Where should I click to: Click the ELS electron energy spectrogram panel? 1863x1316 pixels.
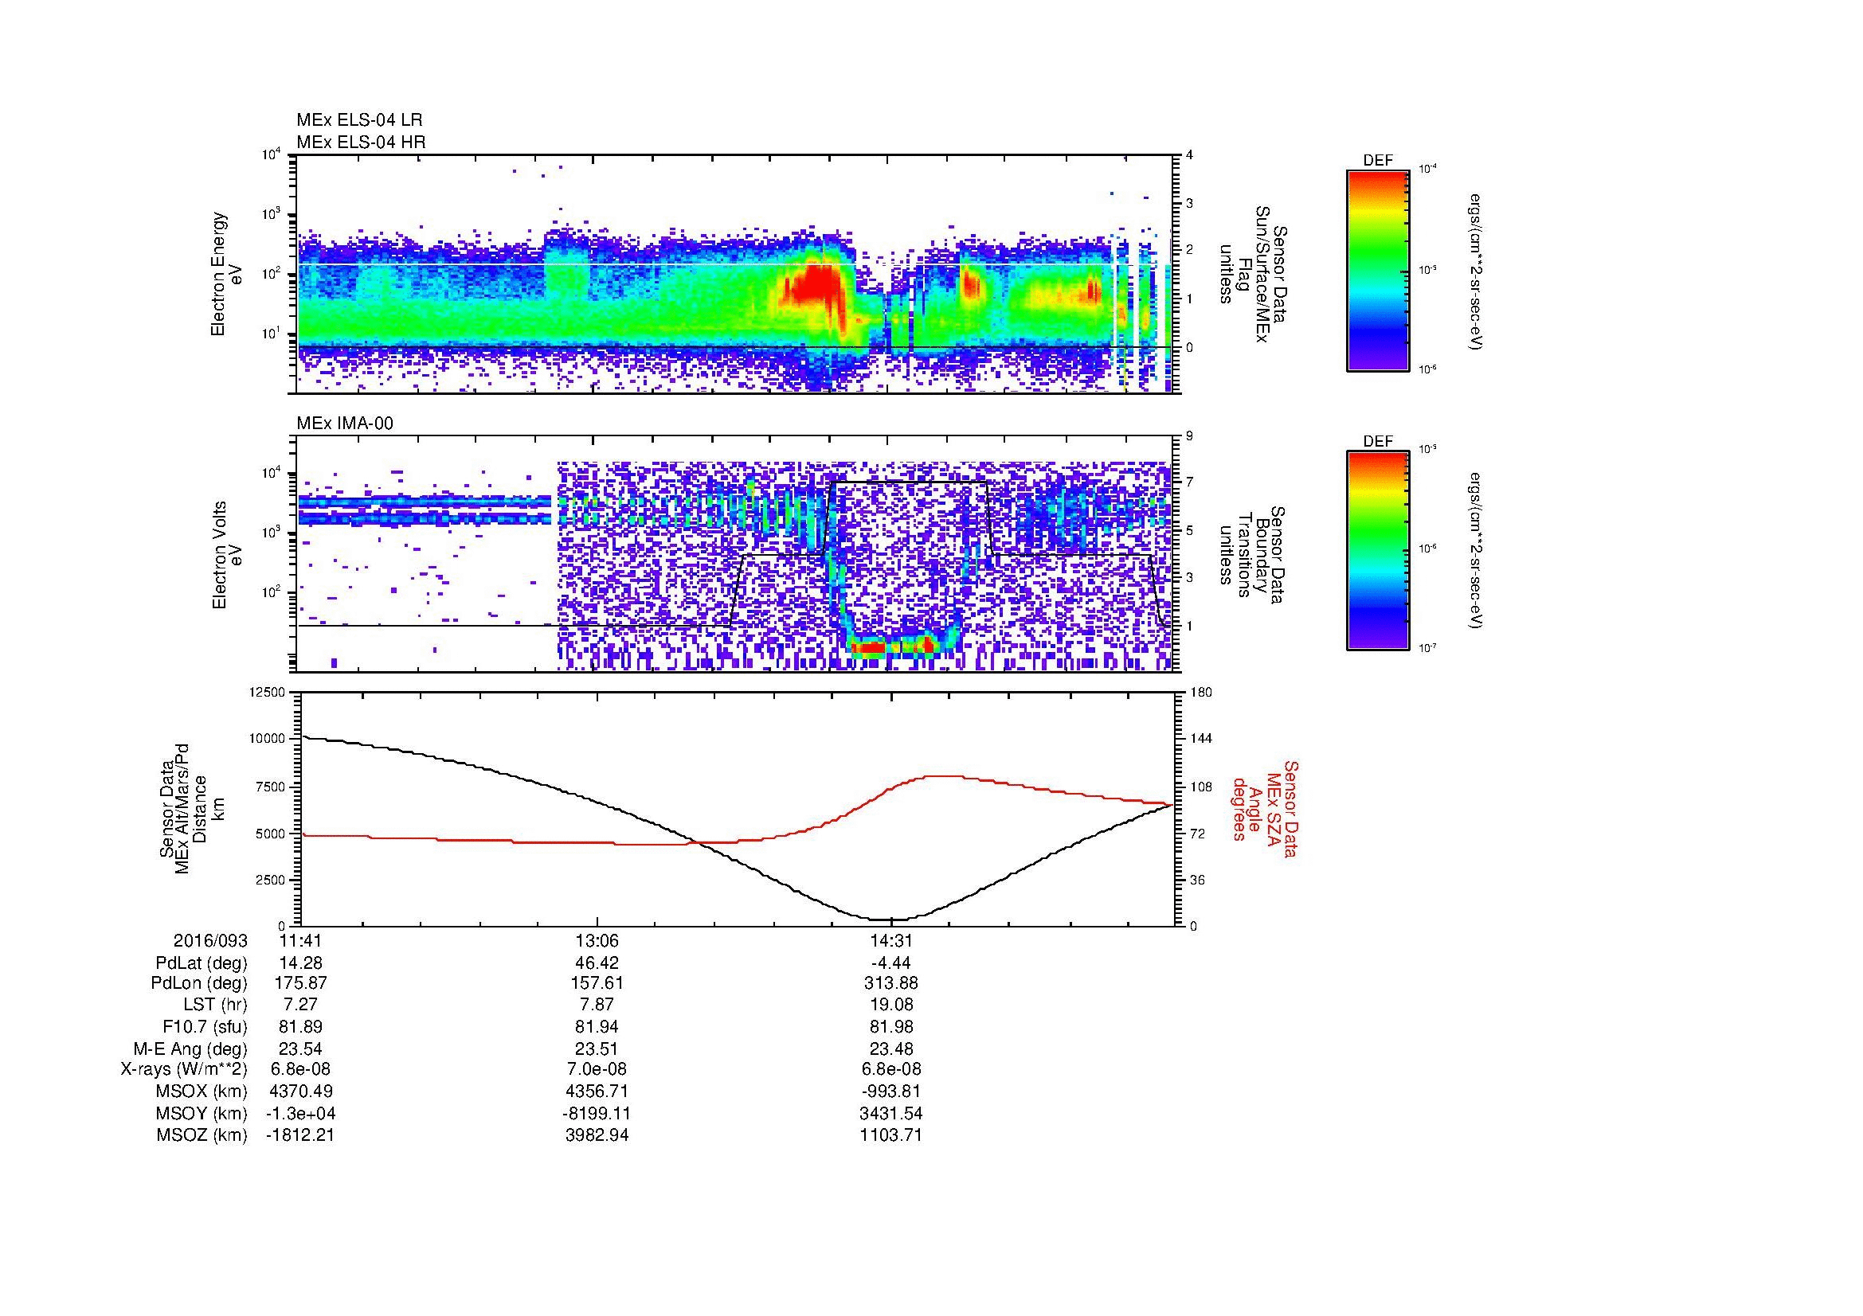click(x=735, y=274)
